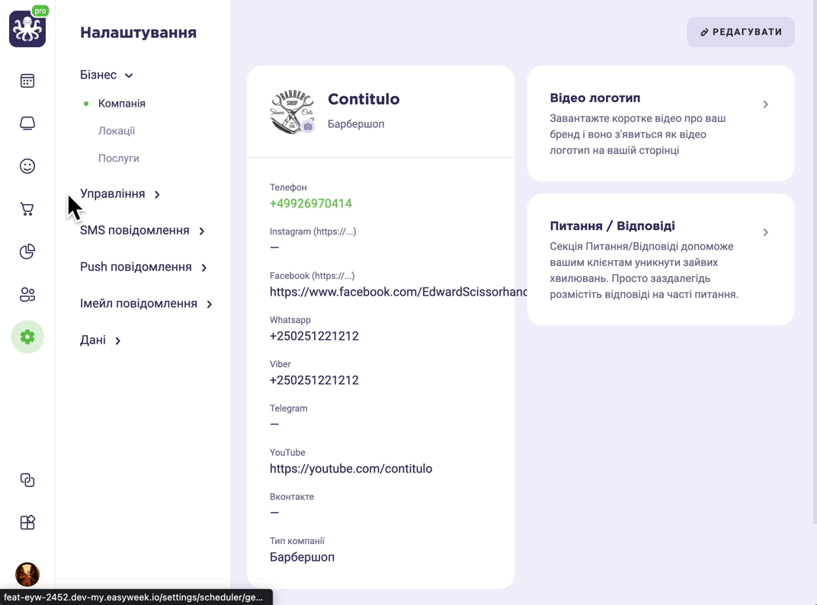The width and height of the screenshot is (817, 605).
Task: Open the user avatar at bottom
Action: [x=27, y=575]
